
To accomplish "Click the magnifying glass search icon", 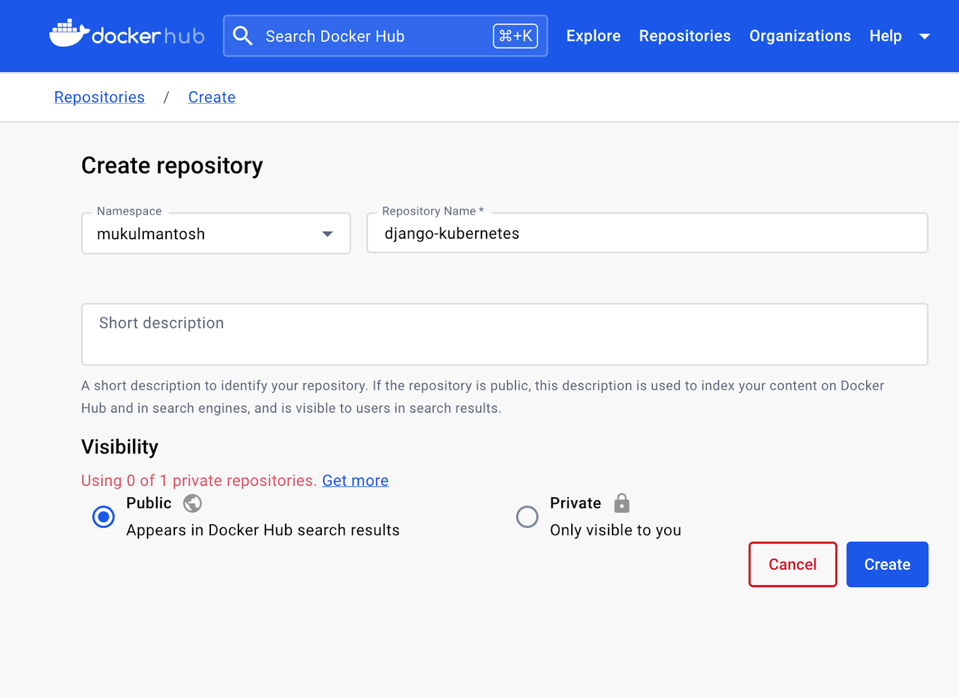I will [243, 36].
